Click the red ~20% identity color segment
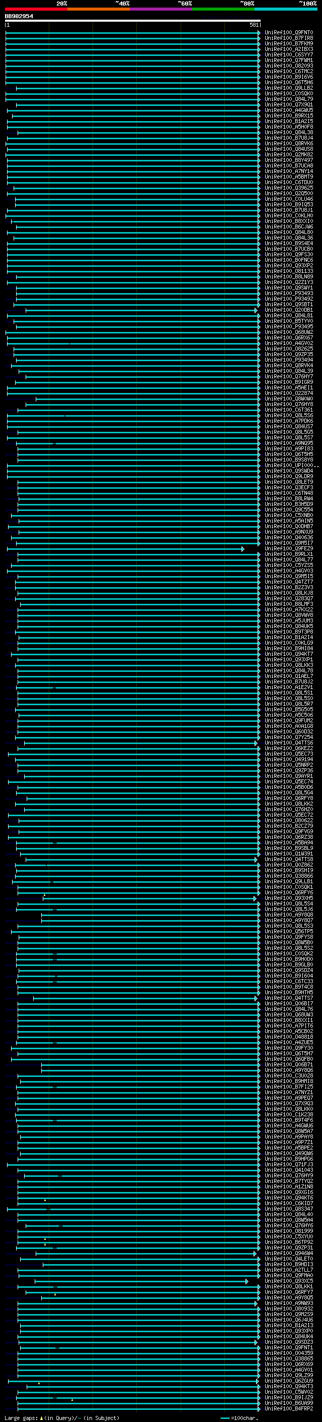322x1422 pixels. (x=36, y=10)
